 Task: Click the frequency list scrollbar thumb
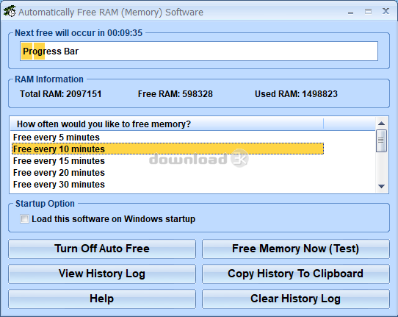381,140
